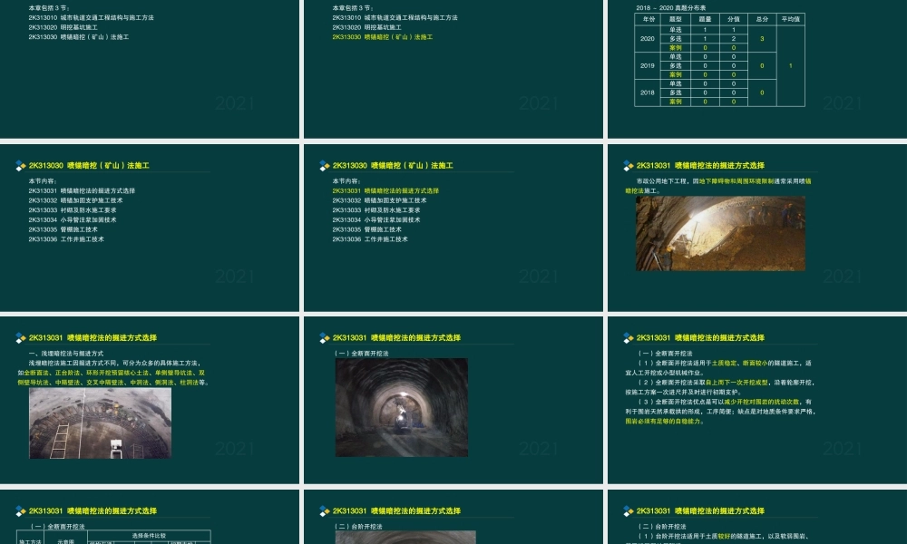This screenshot has height=544, width=907.
Task: Click the heading 一、浅埋暗挖法与掘进方式
Action: pyautogui.click(x=66, y=354)
